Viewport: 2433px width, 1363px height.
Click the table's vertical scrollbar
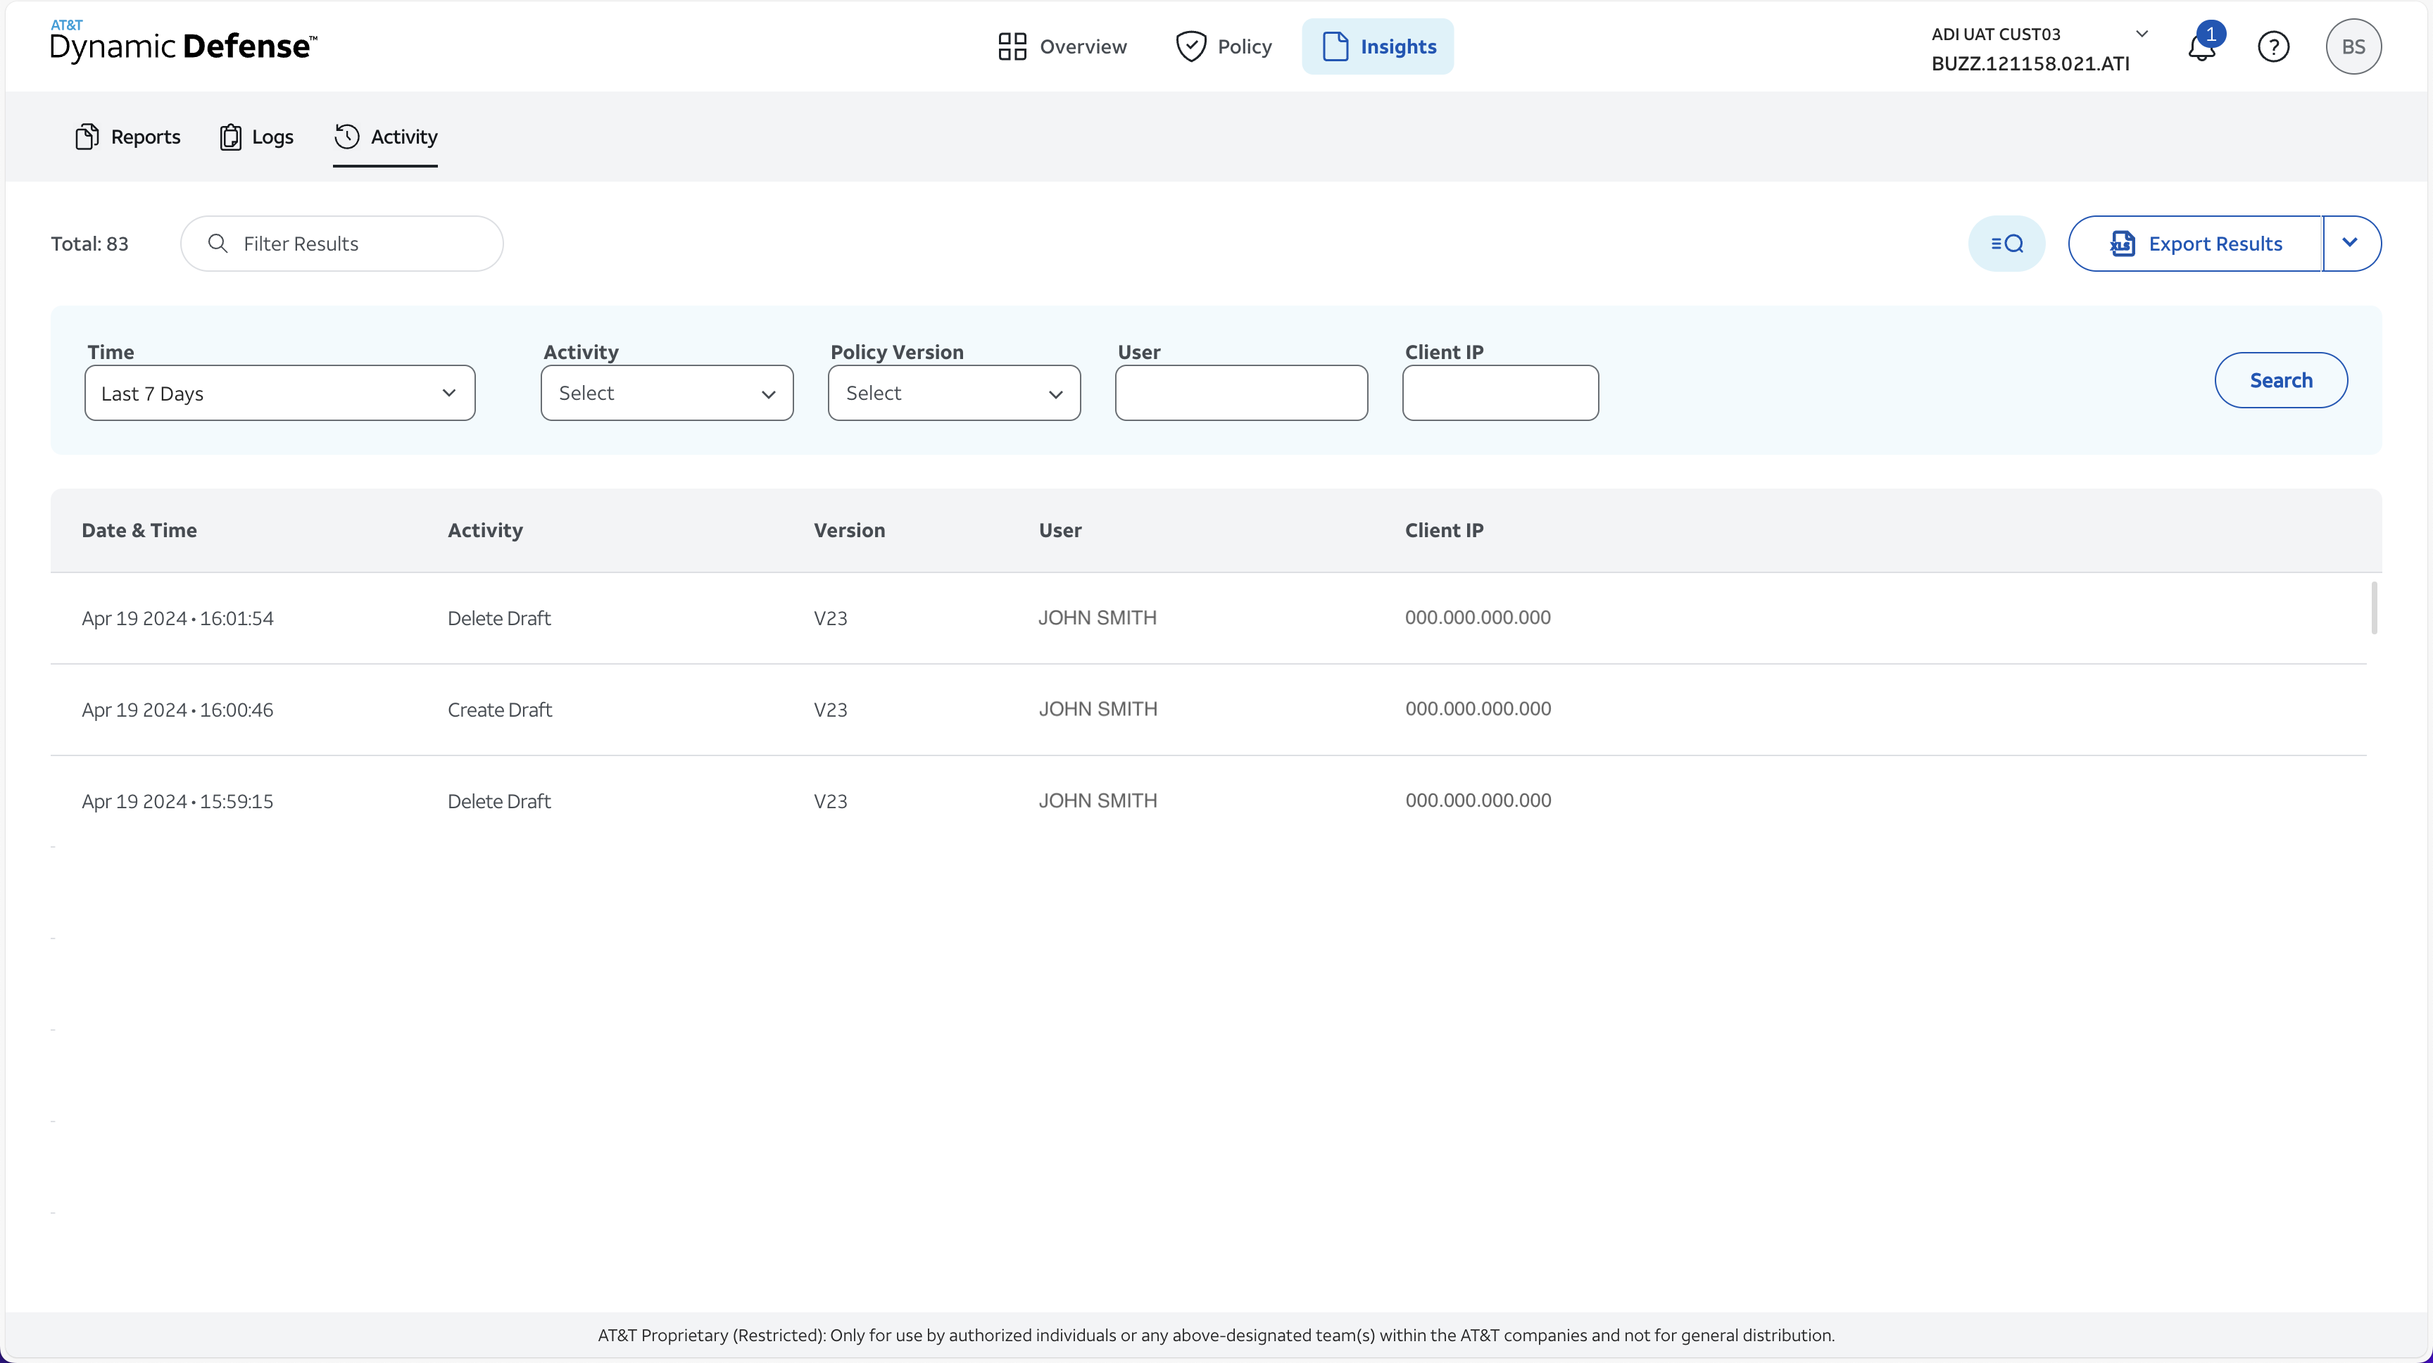click(2373, 608)
